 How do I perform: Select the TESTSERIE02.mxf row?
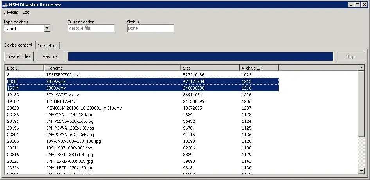coord(63,74)
